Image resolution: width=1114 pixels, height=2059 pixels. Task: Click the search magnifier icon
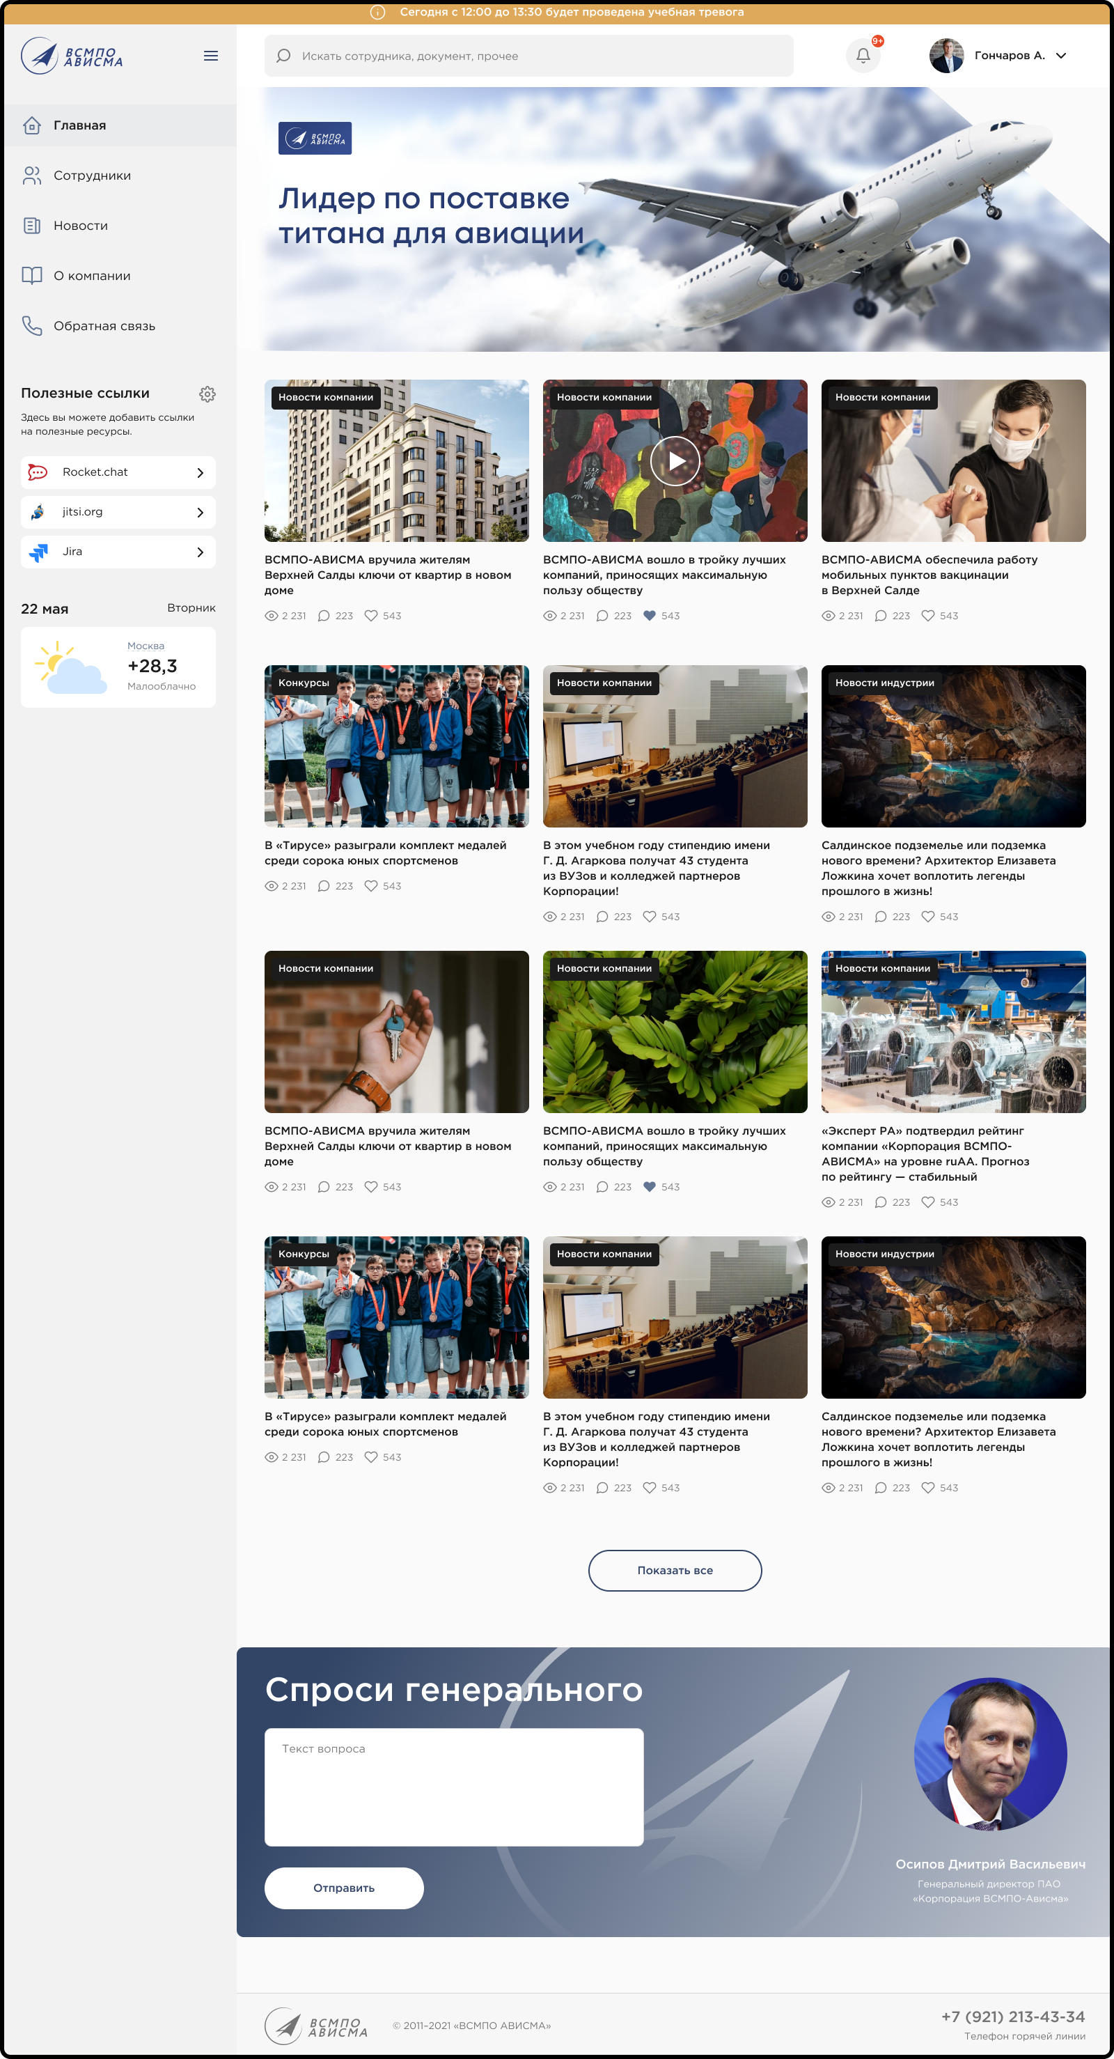click(x=283, y=56)
